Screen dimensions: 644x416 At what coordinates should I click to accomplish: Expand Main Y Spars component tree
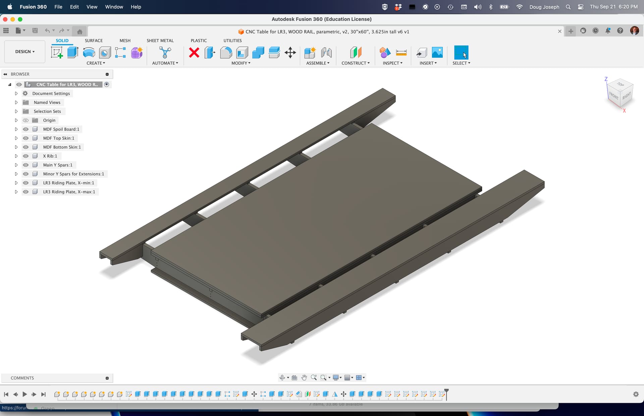[x=16, y=165]
